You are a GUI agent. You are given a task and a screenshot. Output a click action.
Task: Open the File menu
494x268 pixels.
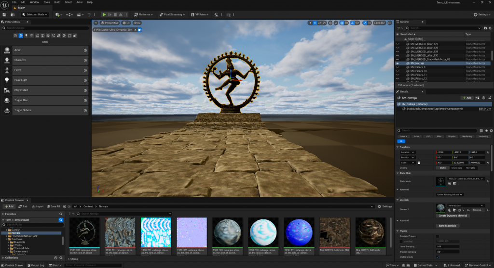pyautogui.click(x=14, y=2)
